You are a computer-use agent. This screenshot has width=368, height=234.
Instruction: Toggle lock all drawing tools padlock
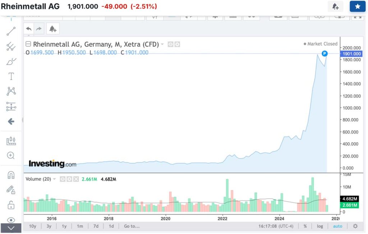pos(11,205)
